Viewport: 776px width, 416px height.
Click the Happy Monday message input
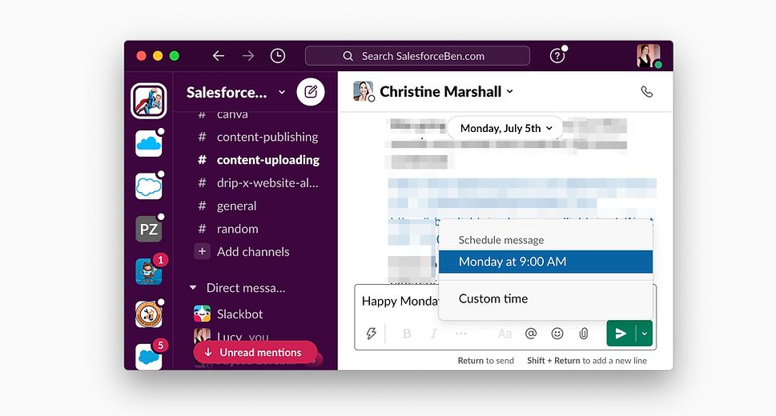click(399, 302)
